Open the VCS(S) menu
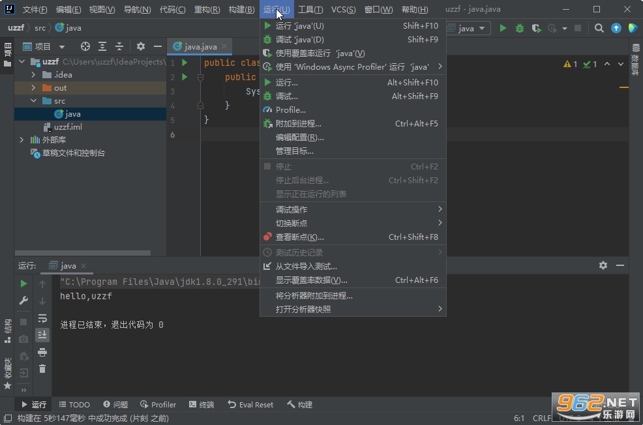This screenshot has height=425, width=643. point(343,9)
